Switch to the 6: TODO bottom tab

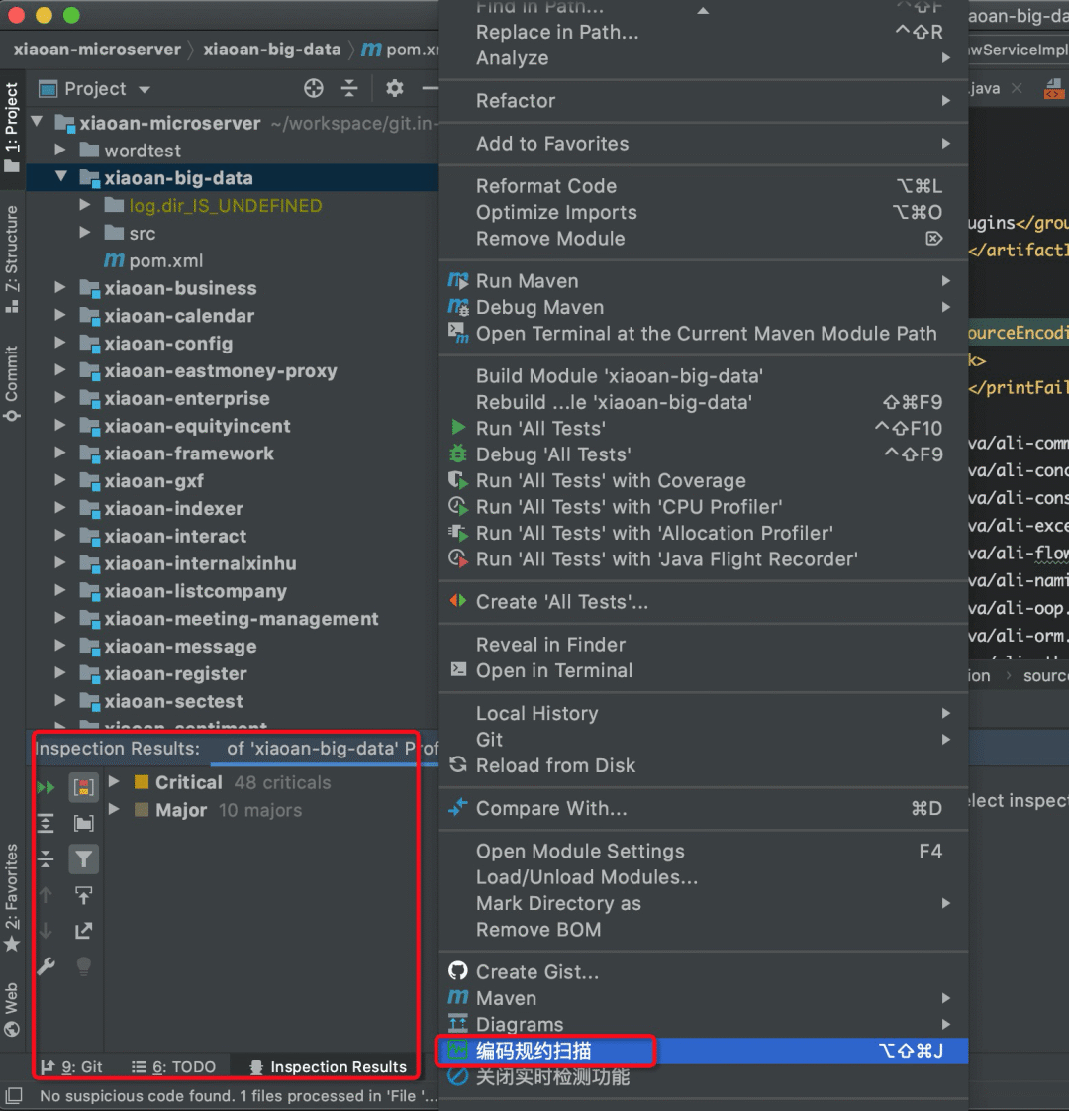(x=173, y=1067)
